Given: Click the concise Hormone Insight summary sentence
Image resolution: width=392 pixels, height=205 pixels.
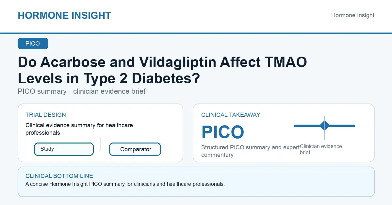Looking at the screenshot, I should point(125,184).
